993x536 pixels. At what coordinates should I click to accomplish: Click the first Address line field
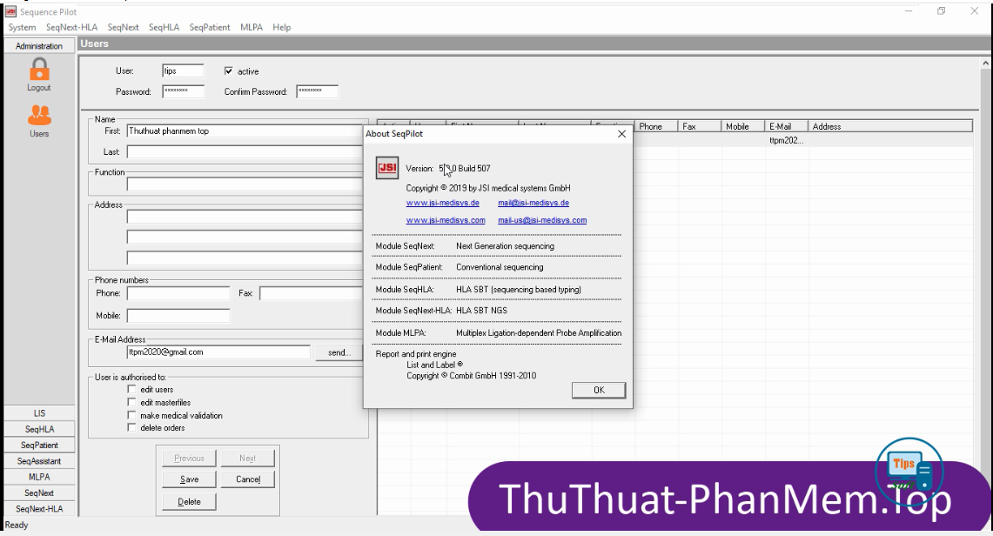[x=245, y=217]
